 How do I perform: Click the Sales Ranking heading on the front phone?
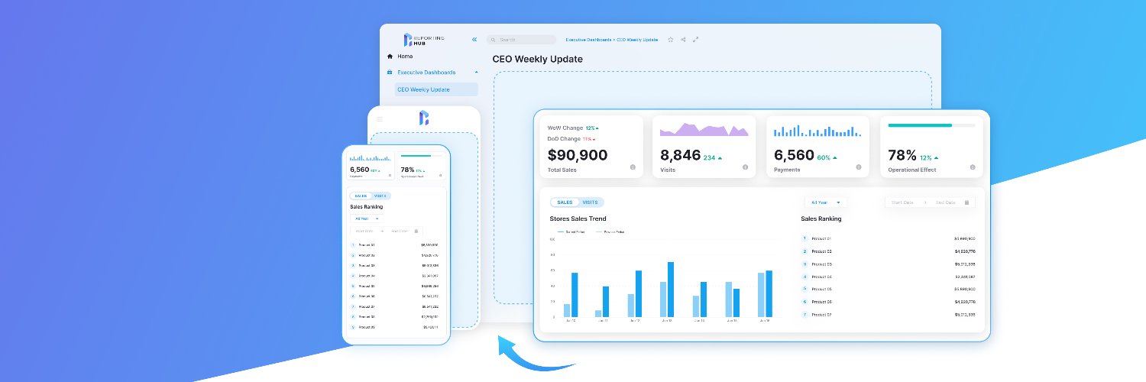(366, 206)
